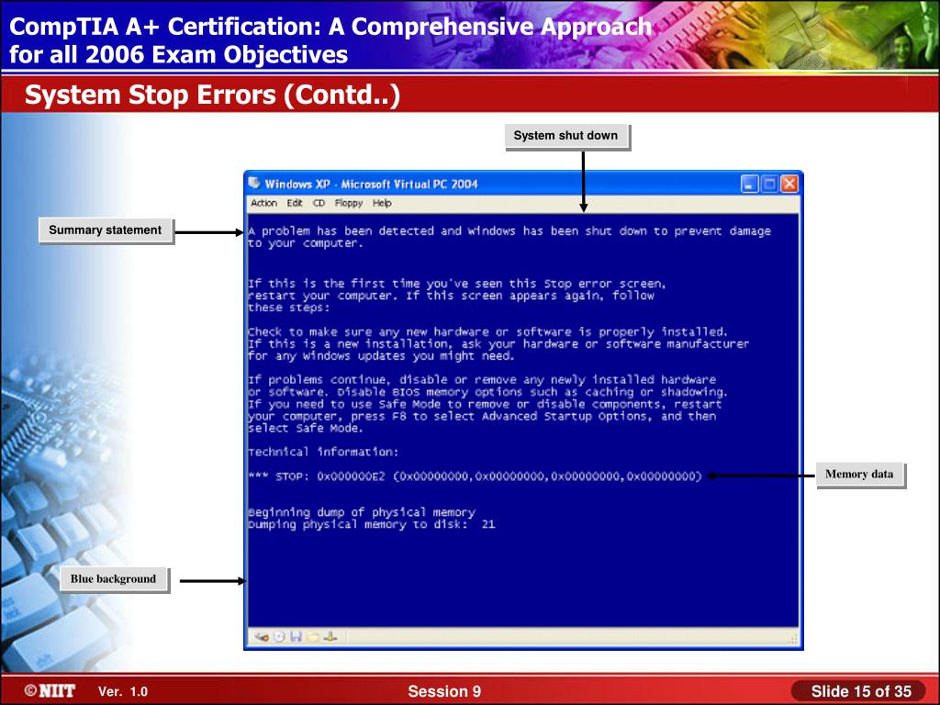940x705 pixels.
Task: Minimize the Virtual PC window
Action: point(750,184)
